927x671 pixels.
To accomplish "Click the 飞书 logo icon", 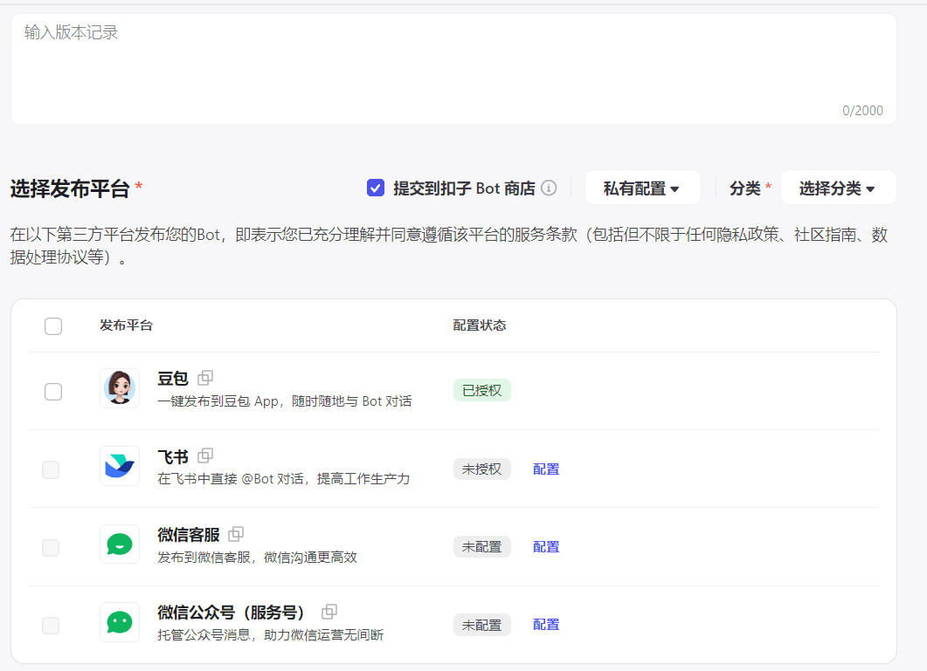I will click(x=120, y=466).
